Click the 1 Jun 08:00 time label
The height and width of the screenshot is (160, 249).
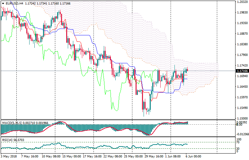[x=173, y=157]
